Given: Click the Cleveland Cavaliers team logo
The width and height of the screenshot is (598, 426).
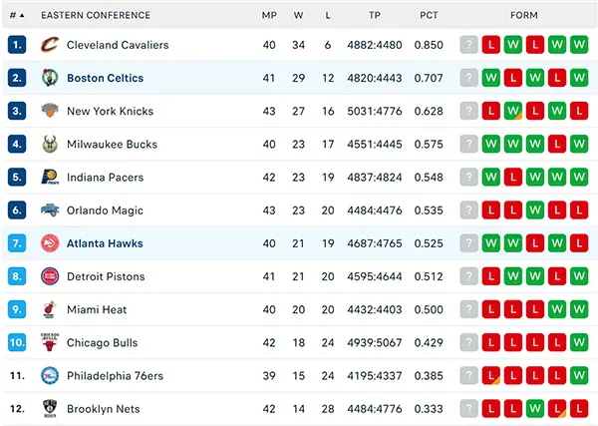Looking at the screenshot, I should 50,45.
